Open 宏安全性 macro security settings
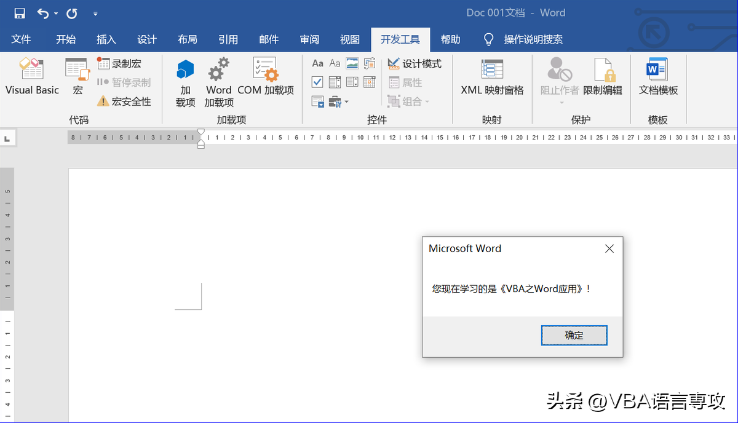Viewport: 738px width, 423px height. click(124, 101)
